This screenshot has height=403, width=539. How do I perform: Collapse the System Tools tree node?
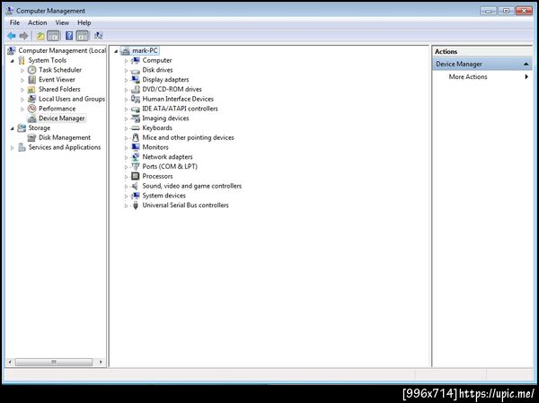(x=13, y=61)
